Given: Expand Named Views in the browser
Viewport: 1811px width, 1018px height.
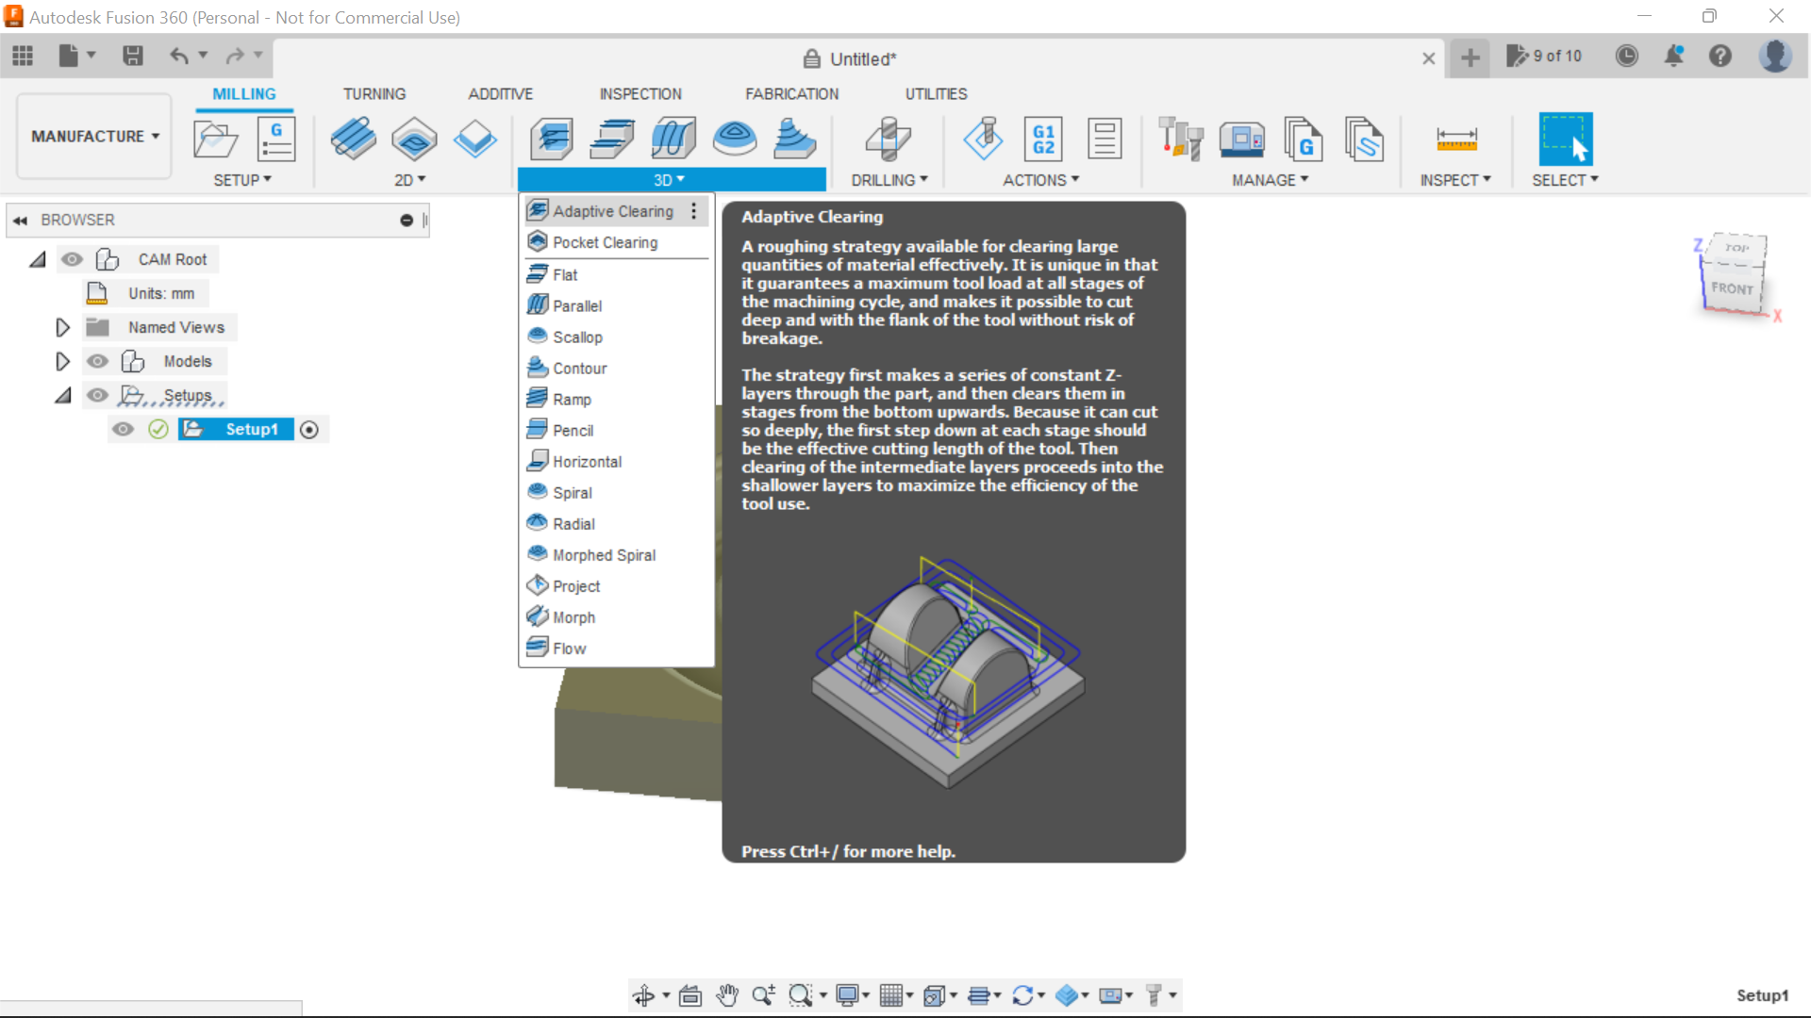Looking at the screenshot, I should 62,327.
